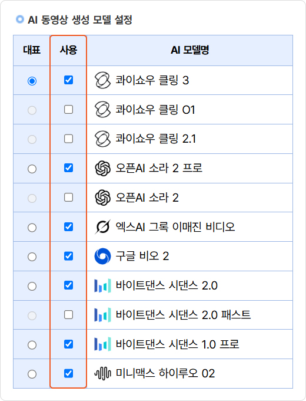
Task: Click the Google Veo blue swirl icon
Action: [102, 257]
